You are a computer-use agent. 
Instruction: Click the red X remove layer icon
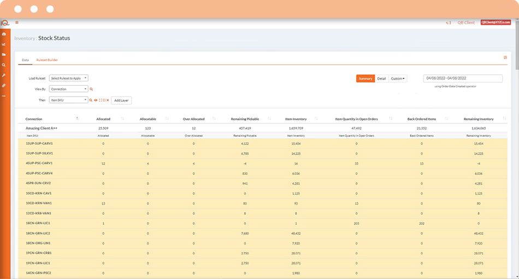coord(108,100)
